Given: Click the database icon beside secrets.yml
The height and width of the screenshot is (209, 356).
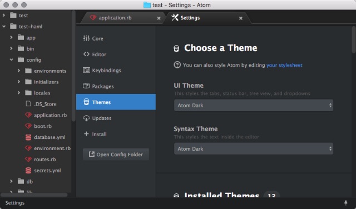Looking at the screenshot, I should coord(28,171).
